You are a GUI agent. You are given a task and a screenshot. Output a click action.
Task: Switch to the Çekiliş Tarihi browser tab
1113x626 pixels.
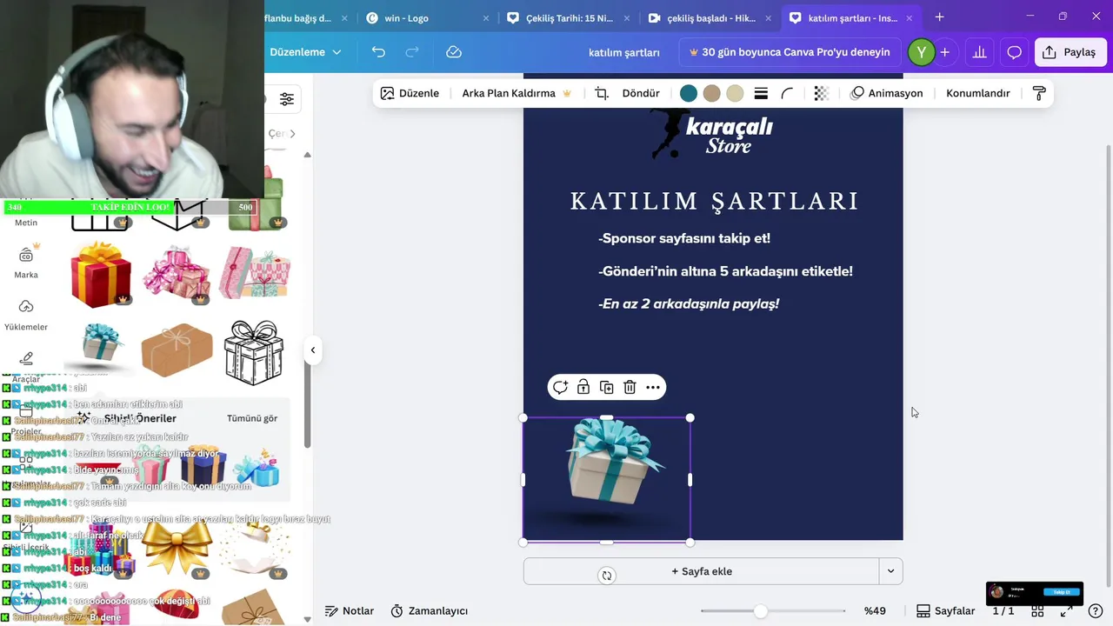[570, 17]
